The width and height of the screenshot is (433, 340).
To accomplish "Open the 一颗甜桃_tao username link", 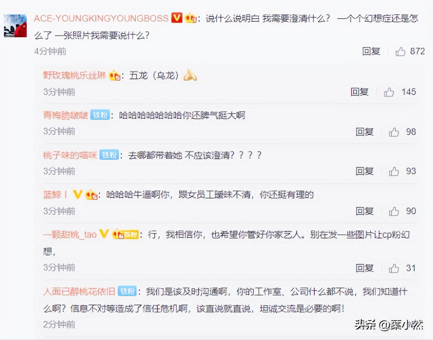I will (70, 234).
